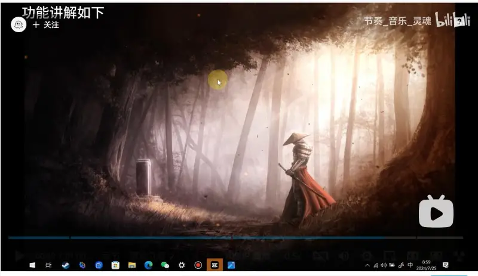
Task: Open Microsoft Store from taskbar
Action: (x=115, y=265)
